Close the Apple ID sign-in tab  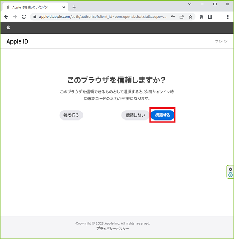coord(64,7)
